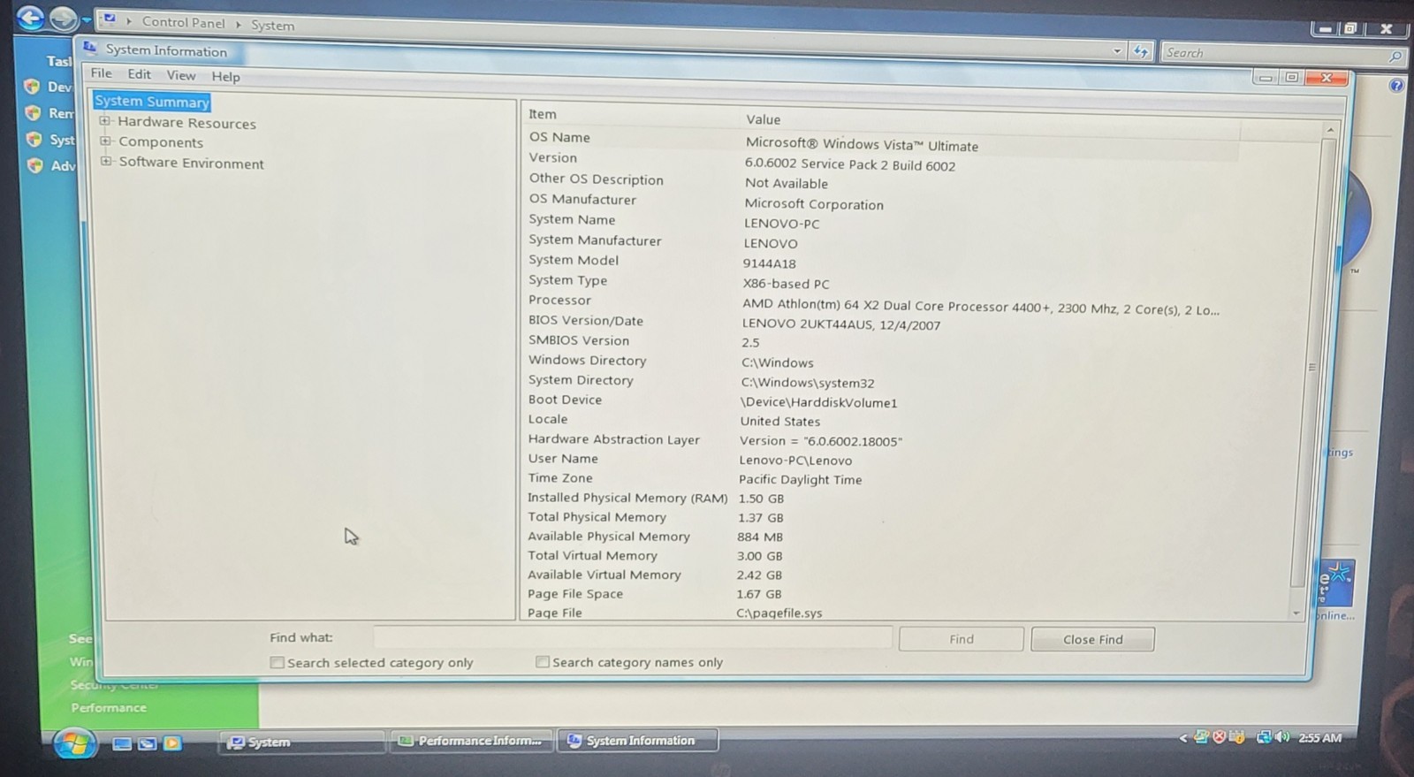Click System in the address breadcrumb
Screen dimensions: 1414x777
[x=273, y=25]
